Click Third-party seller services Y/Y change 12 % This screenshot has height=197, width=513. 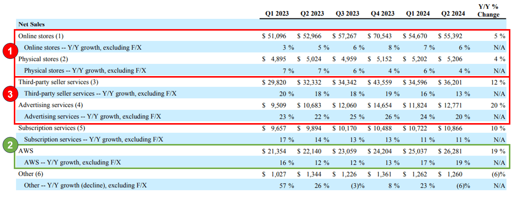(x=498, y=82)
